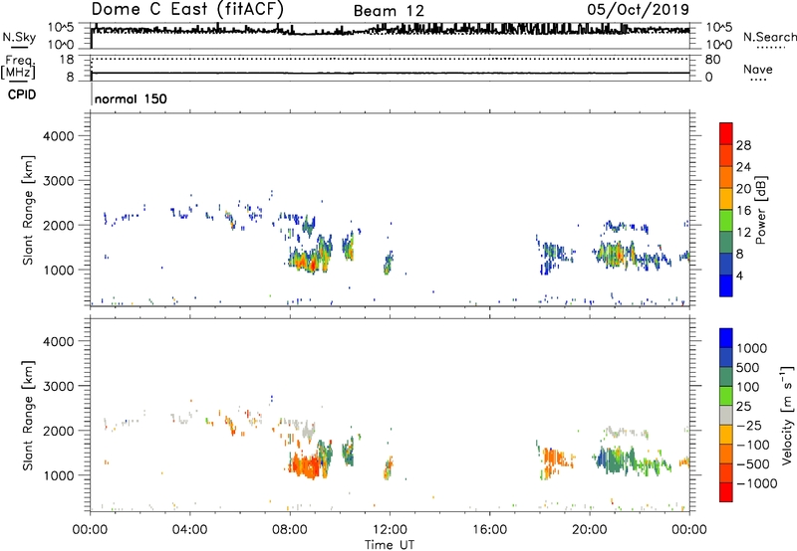797x551 pixels.
Task: Select the "28" label on the power colorbar
Action: (x=743, y=145)
